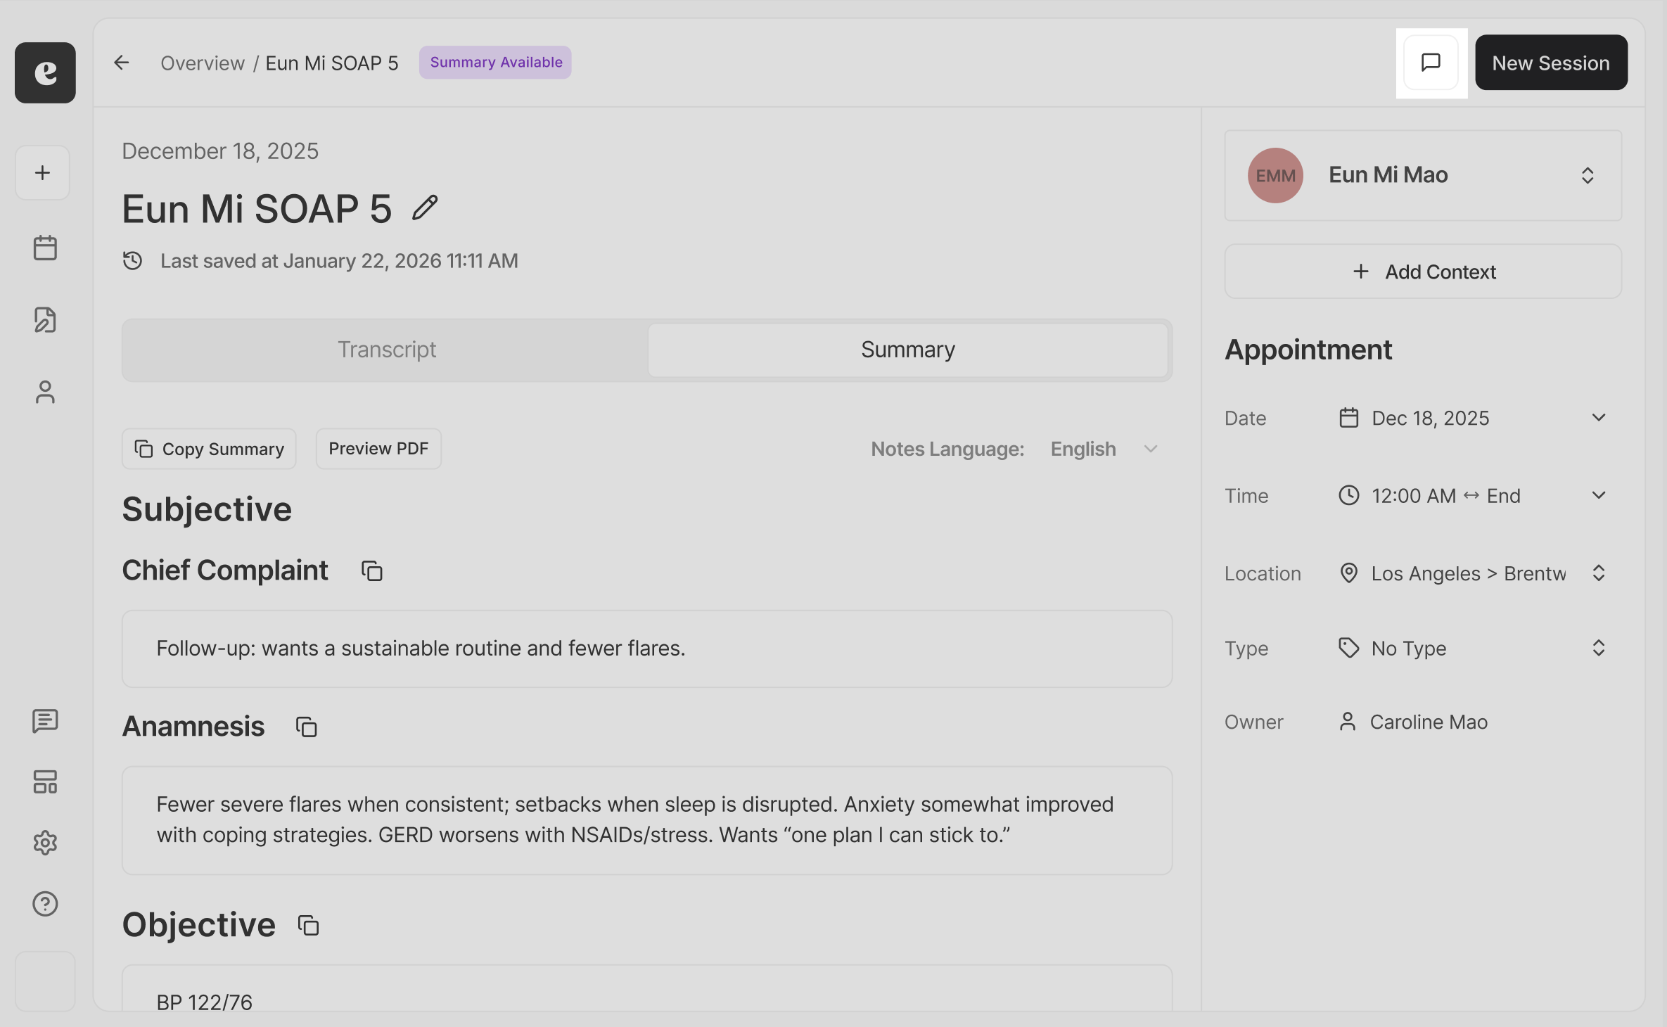Open Preview PDF

[378, 449]
